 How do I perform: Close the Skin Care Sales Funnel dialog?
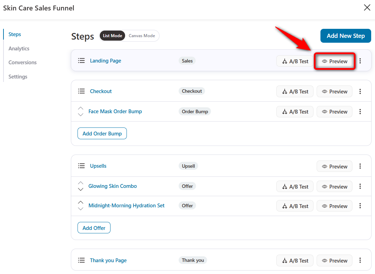click(367, 8)
